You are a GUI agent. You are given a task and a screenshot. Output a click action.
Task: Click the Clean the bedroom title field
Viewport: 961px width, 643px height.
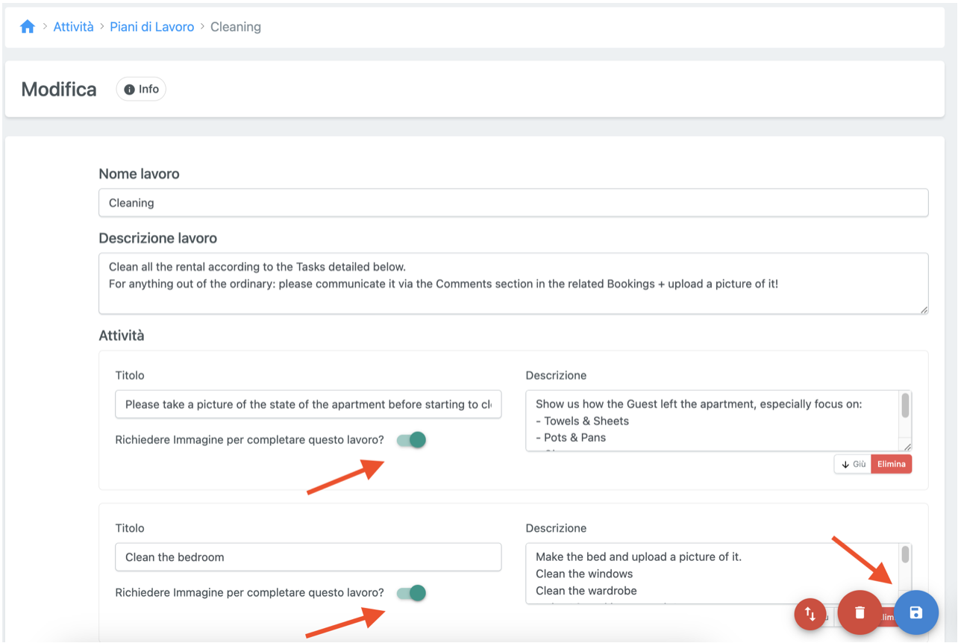(x=308, y=557)
